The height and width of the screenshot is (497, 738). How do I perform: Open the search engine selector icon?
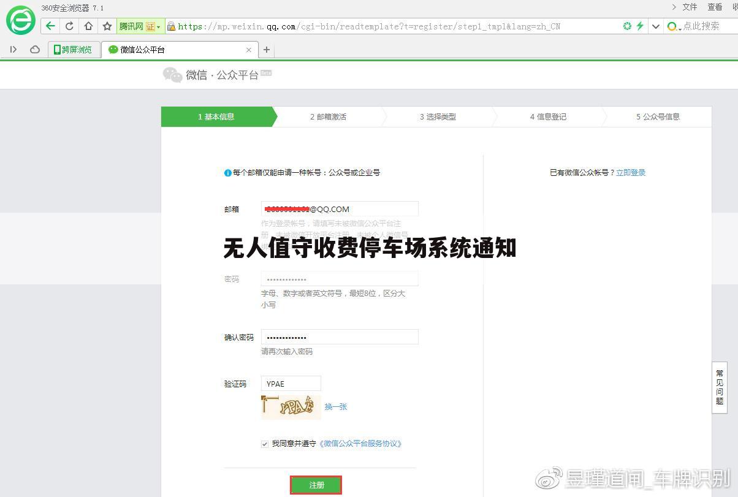pos(674,26)
